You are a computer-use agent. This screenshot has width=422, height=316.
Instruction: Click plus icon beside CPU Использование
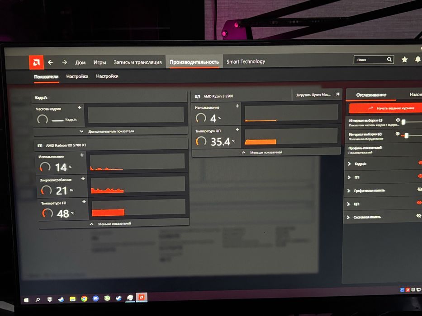[237, 106]
